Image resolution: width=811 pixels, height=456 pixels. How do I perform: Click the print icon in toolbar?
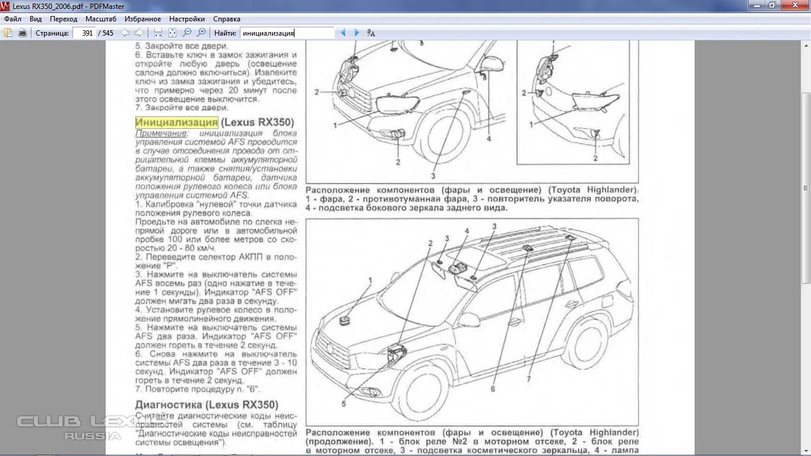(x=23, y=33)
